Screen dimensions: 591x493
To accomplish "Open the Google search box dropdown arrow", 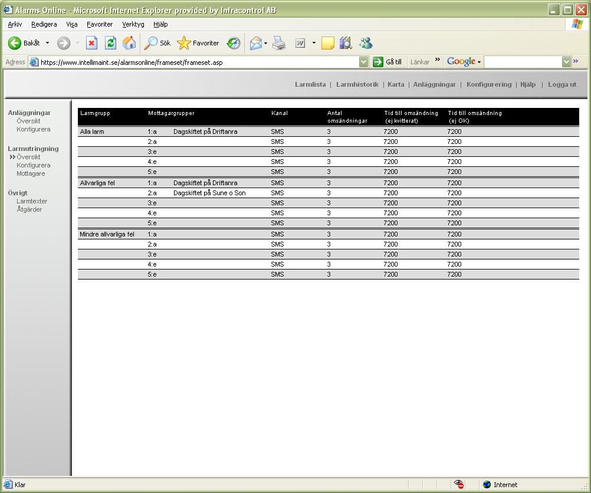I will 566,62.
